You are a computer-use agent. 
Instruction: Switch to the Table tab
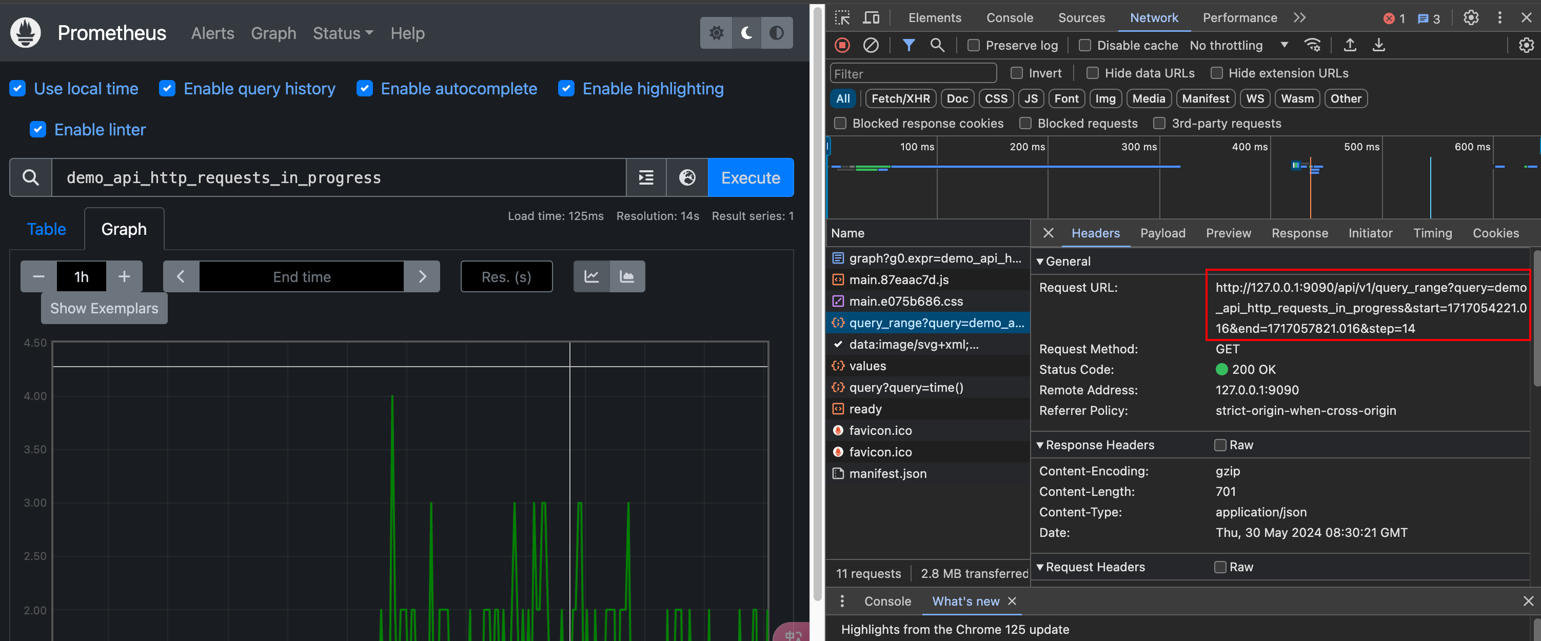(x=47, y=229)
